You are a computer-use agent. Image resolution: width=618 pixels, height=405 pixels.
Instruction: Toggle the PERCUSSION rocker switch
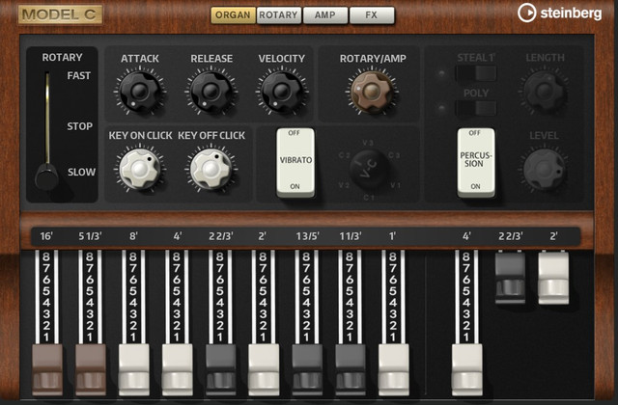(x=476, y=162)
